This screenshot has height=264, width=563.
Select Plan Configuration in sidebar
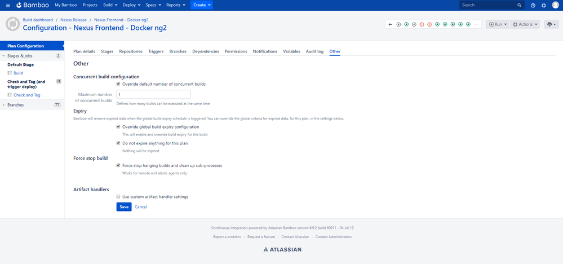click(x=32, y=46)
